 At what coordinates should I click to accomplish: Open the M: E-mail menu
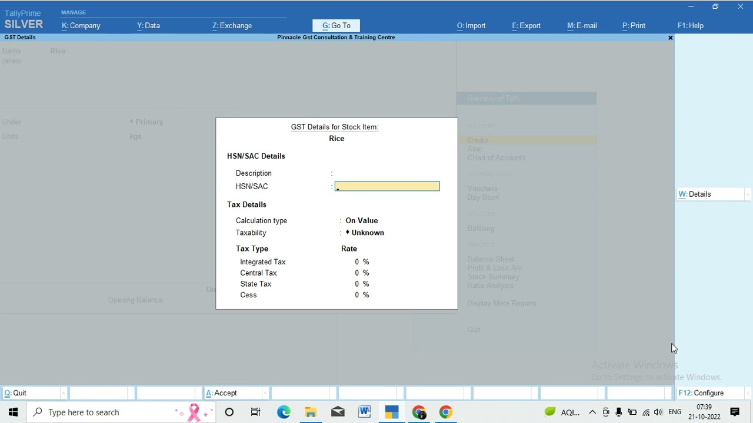pos(582,26)
